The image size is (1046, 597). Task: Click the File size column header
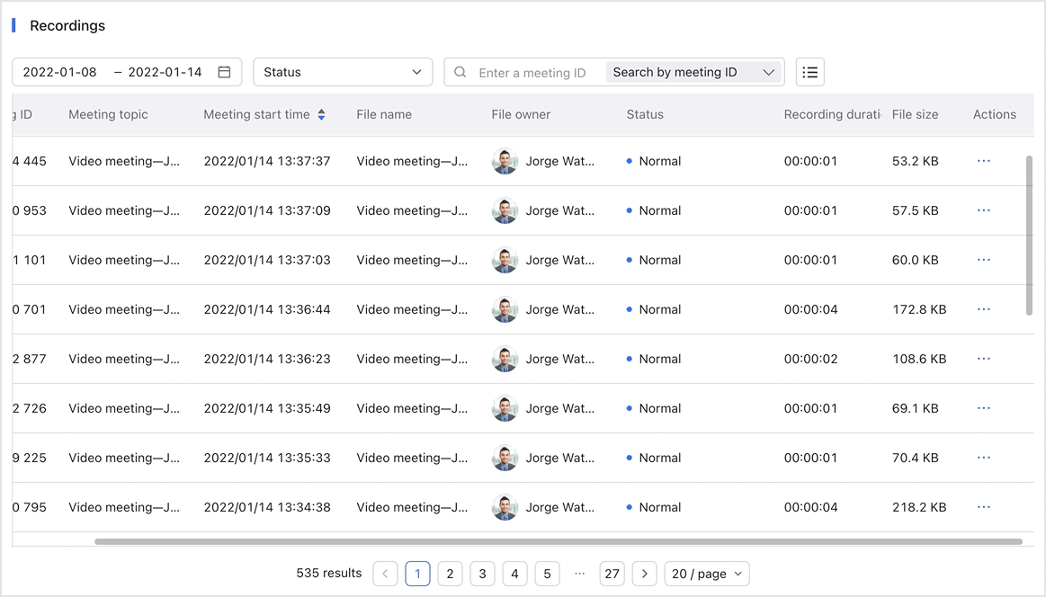pyautogui.click(x=916, y=115)
